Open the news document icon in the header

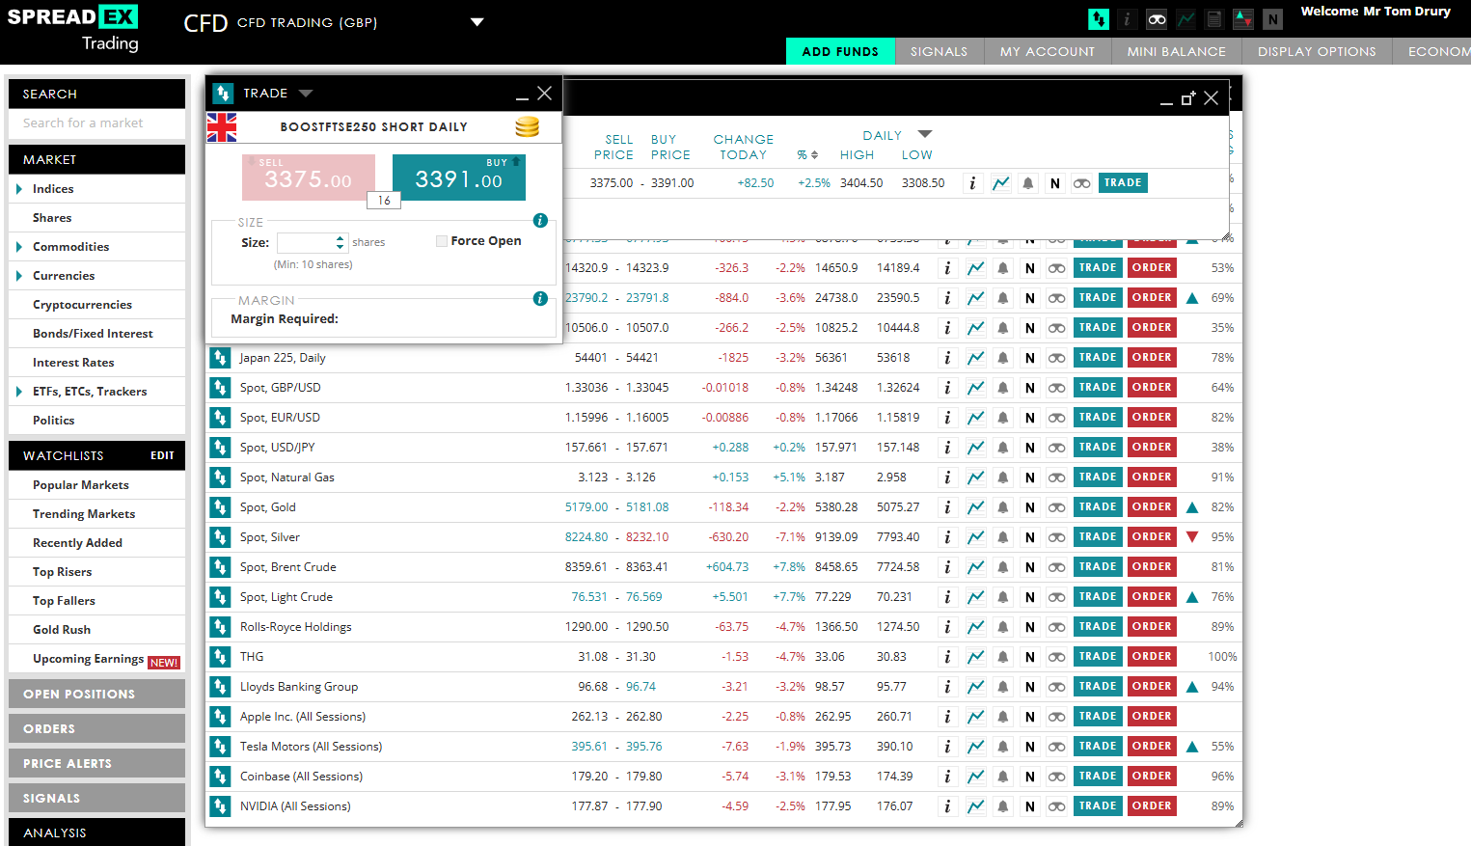[x=1213, y=19]
